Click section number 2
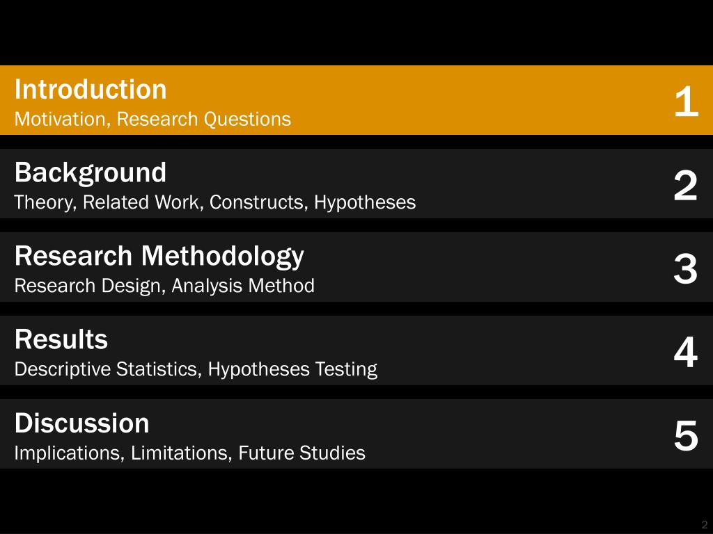This screenshot has height=534, width=713. pyautogui.click(x=686, y=185)
